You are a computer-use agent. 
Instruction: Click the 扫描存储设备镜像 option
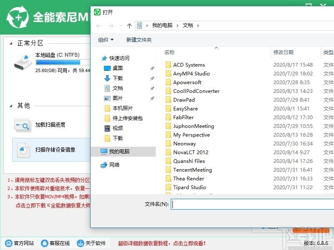coord(51,150)
